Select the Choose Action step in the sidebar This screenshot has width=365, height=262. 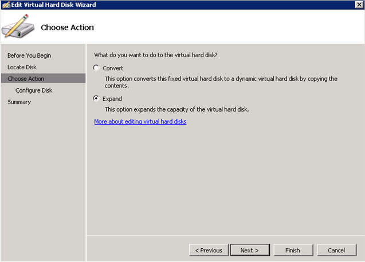[26, 78]
